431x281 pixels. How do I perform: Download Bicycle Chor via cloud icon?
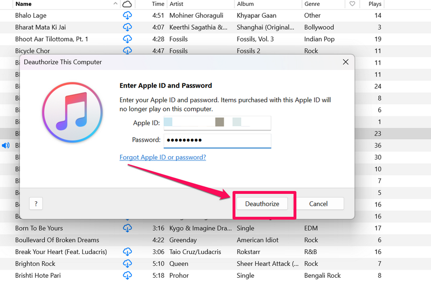pyautogui.click(x=127, y=50)
